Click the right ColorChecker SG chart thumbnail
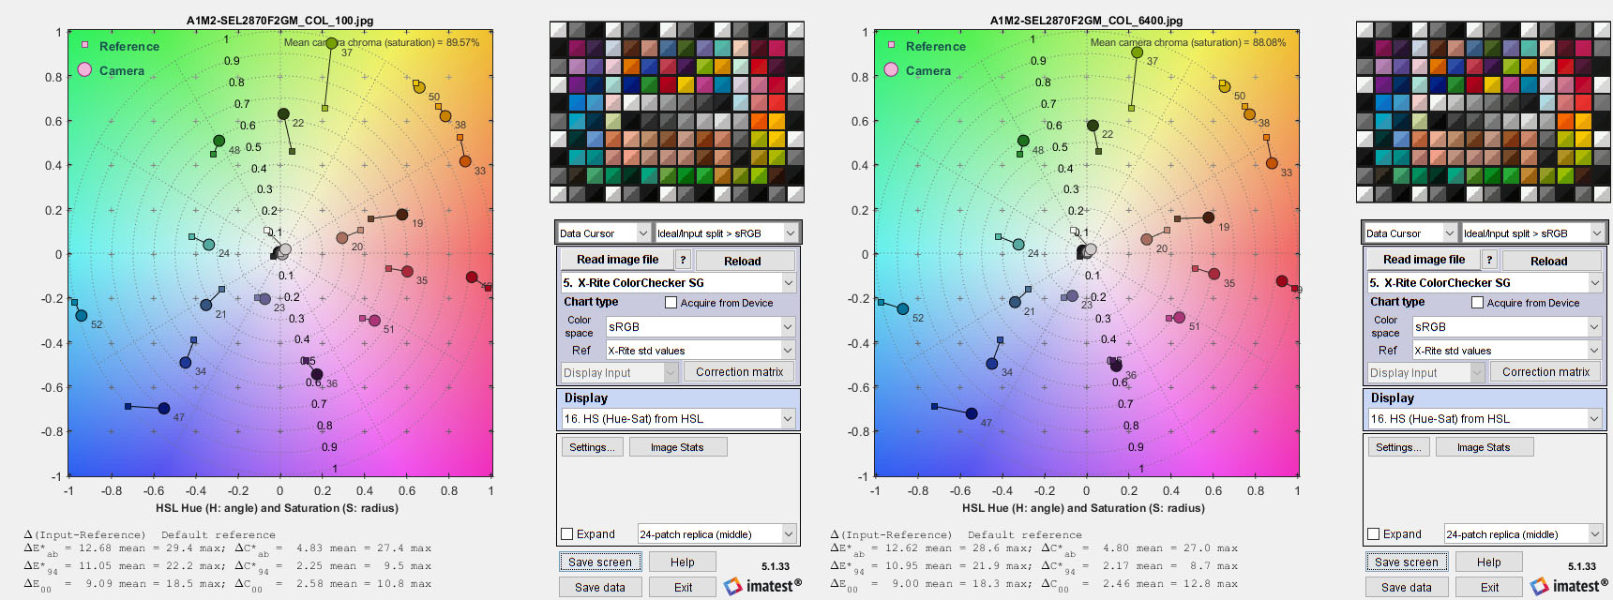The width and height of the screenshot is (1613, 600). [1483, 112]
